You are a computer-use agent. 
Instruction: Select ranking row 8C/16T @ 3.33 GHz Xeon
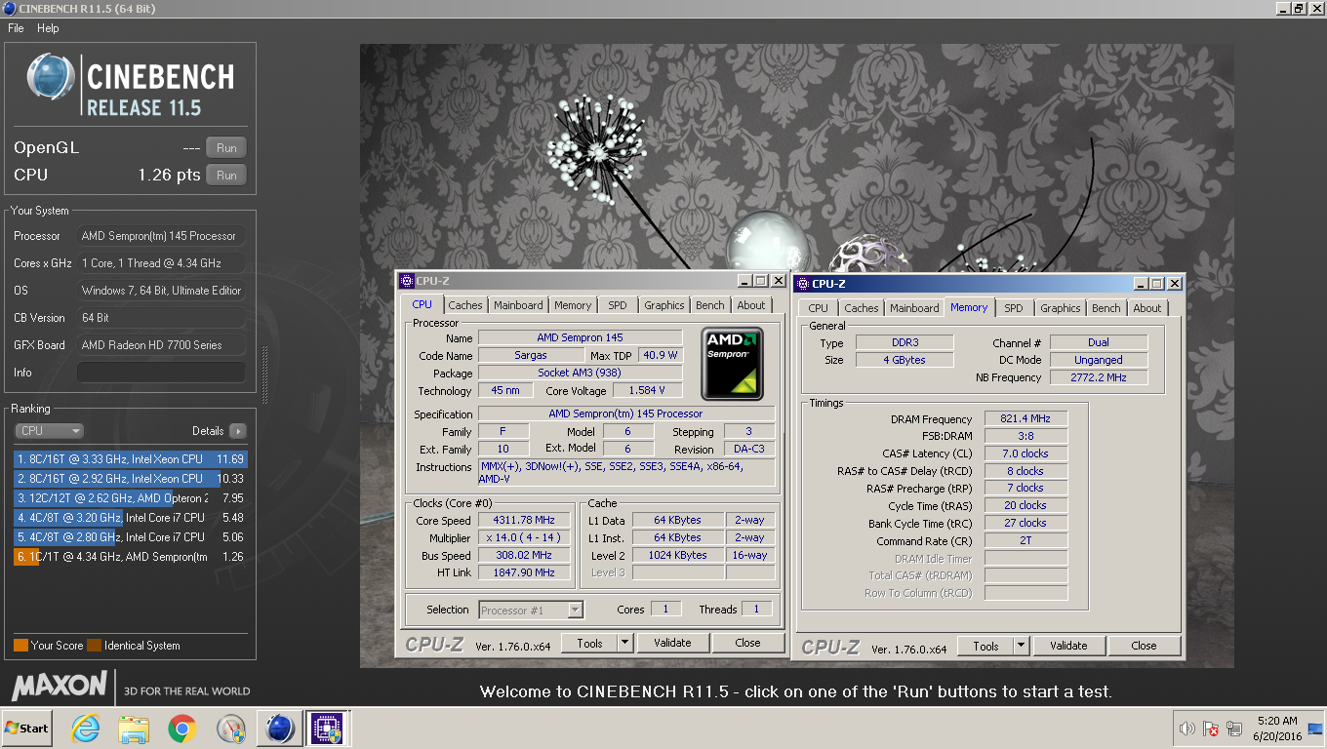coord(131,459)
